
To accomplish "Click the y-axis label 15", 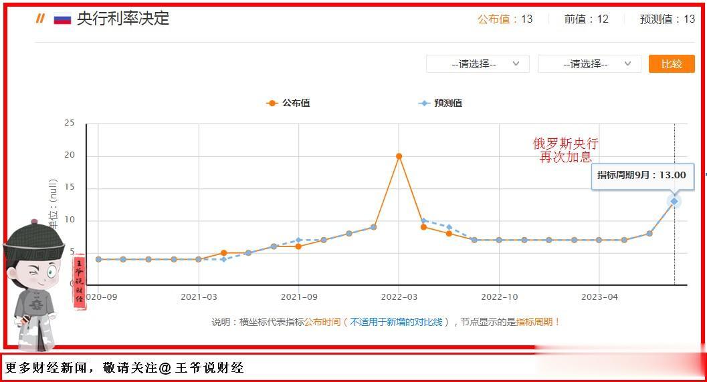I will [x=70, y=187].
